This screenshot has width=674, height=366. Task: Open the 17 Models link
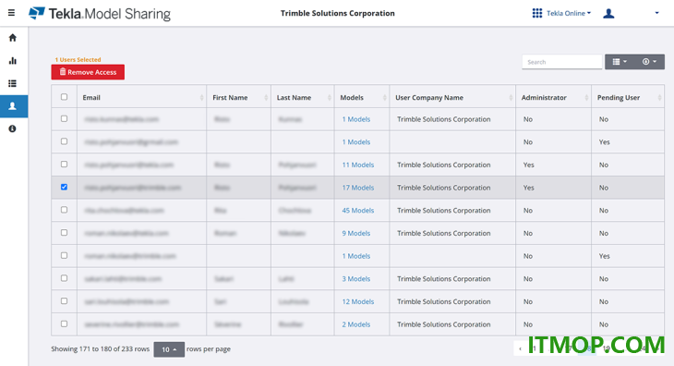pos(358,188)
